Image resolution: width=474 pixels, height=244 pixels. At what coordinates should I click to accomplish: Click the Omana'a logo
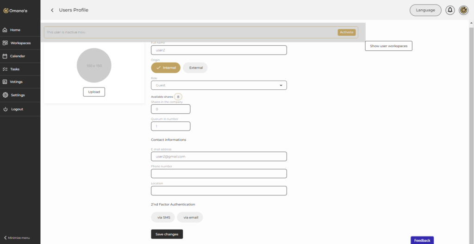coord(15,10)
